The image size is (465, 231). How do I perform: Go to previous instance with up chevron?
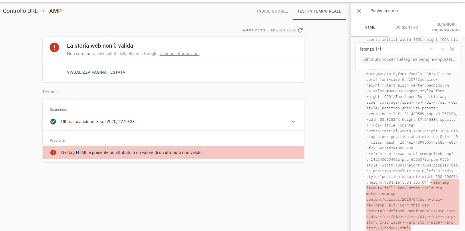432,49
